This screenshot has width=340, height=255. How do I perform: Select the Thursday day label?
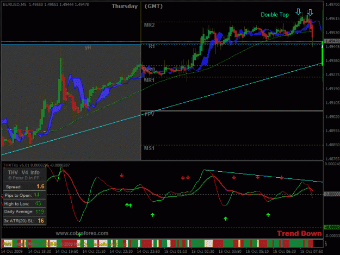pyautogui.click(x=125, y=7)
